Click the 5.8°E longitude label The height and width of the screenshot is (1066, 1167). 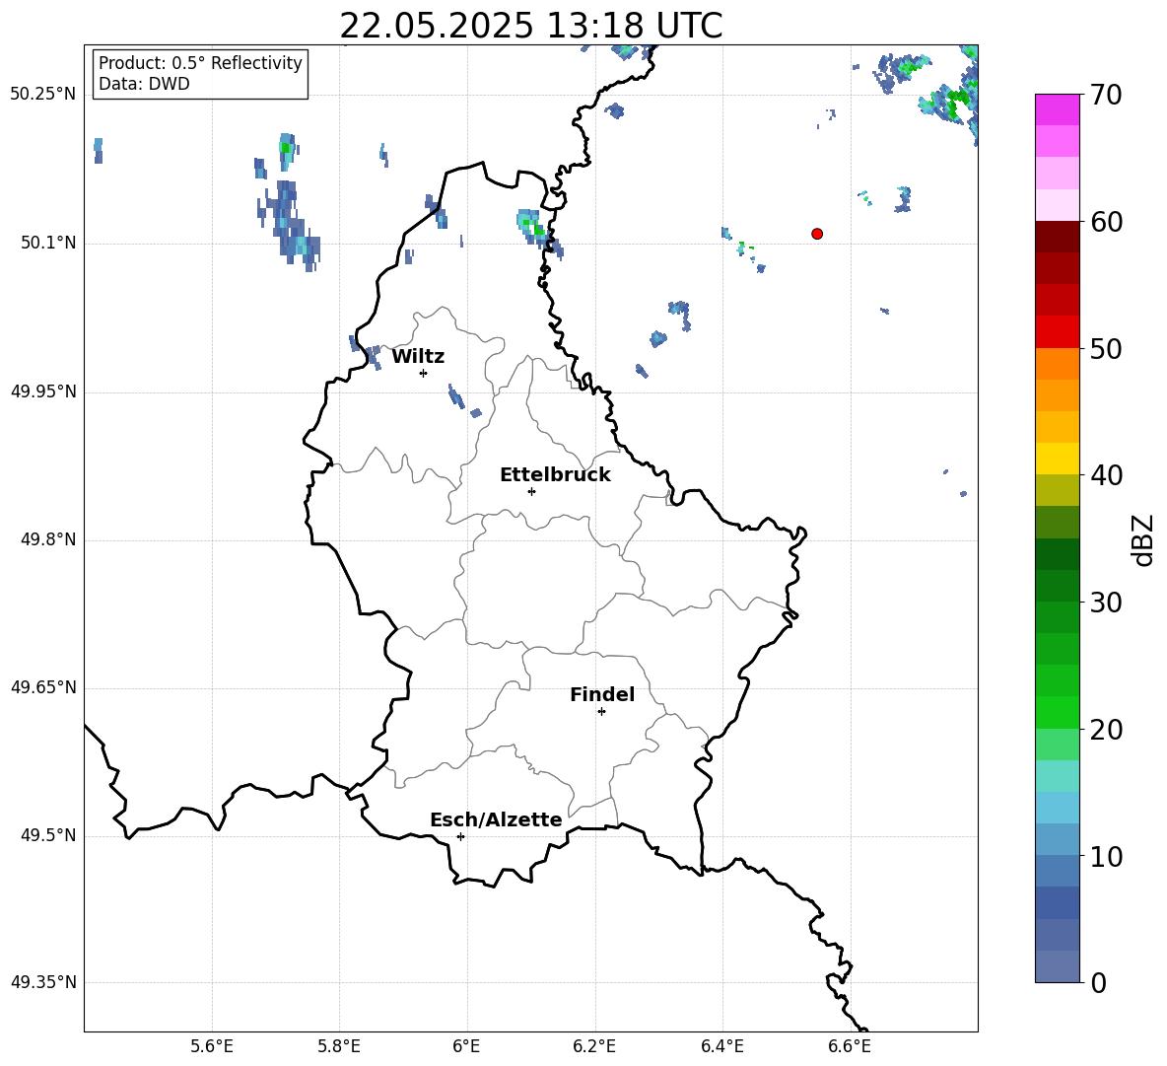(x=339, y=1046)
